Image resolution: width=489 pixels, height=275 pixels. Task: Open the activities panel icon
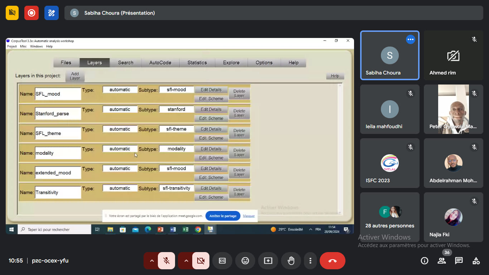coord(476,261)
